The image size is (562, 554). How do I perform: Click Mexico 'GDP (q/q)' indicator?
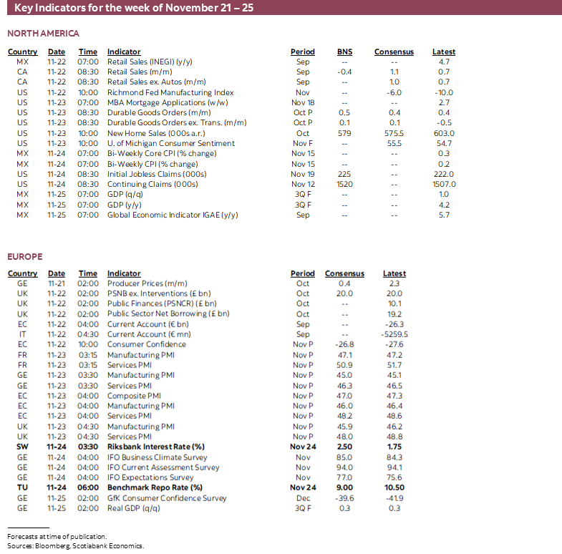[x=125, y=194]
